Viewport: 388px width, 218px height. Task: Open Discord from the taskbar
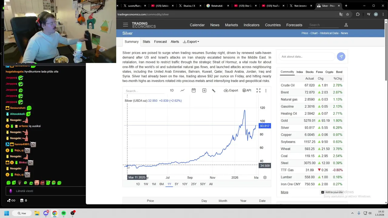click(46, 213)
